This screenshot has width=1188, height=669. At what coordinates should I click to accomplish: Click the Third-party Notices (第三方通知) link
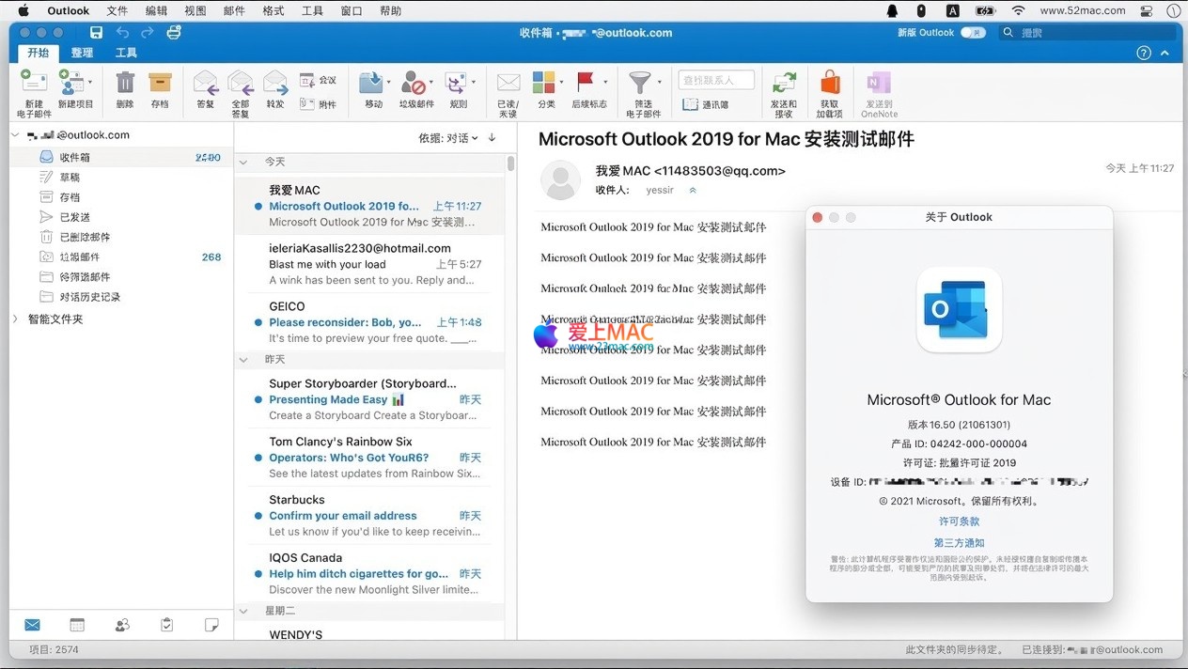(x=959, y=543)
